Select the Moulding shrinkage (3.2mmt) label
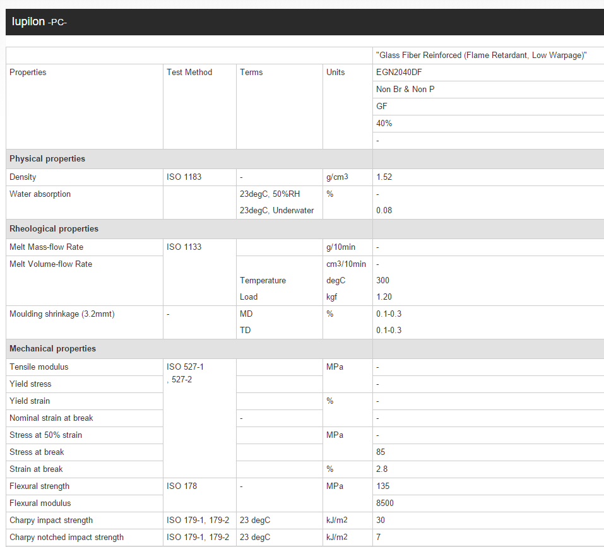 coord(62,314)
